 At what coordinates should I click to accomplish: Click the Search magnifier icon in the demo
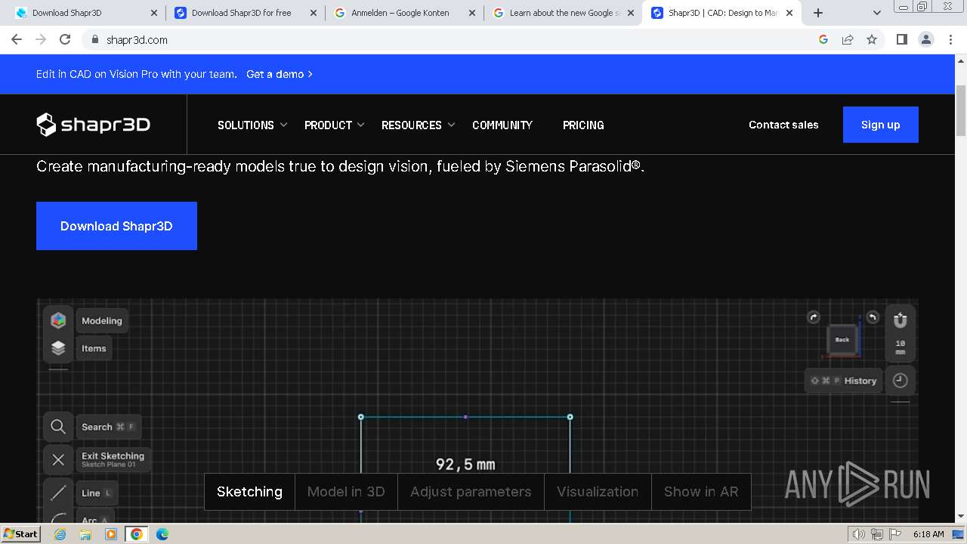58,427
